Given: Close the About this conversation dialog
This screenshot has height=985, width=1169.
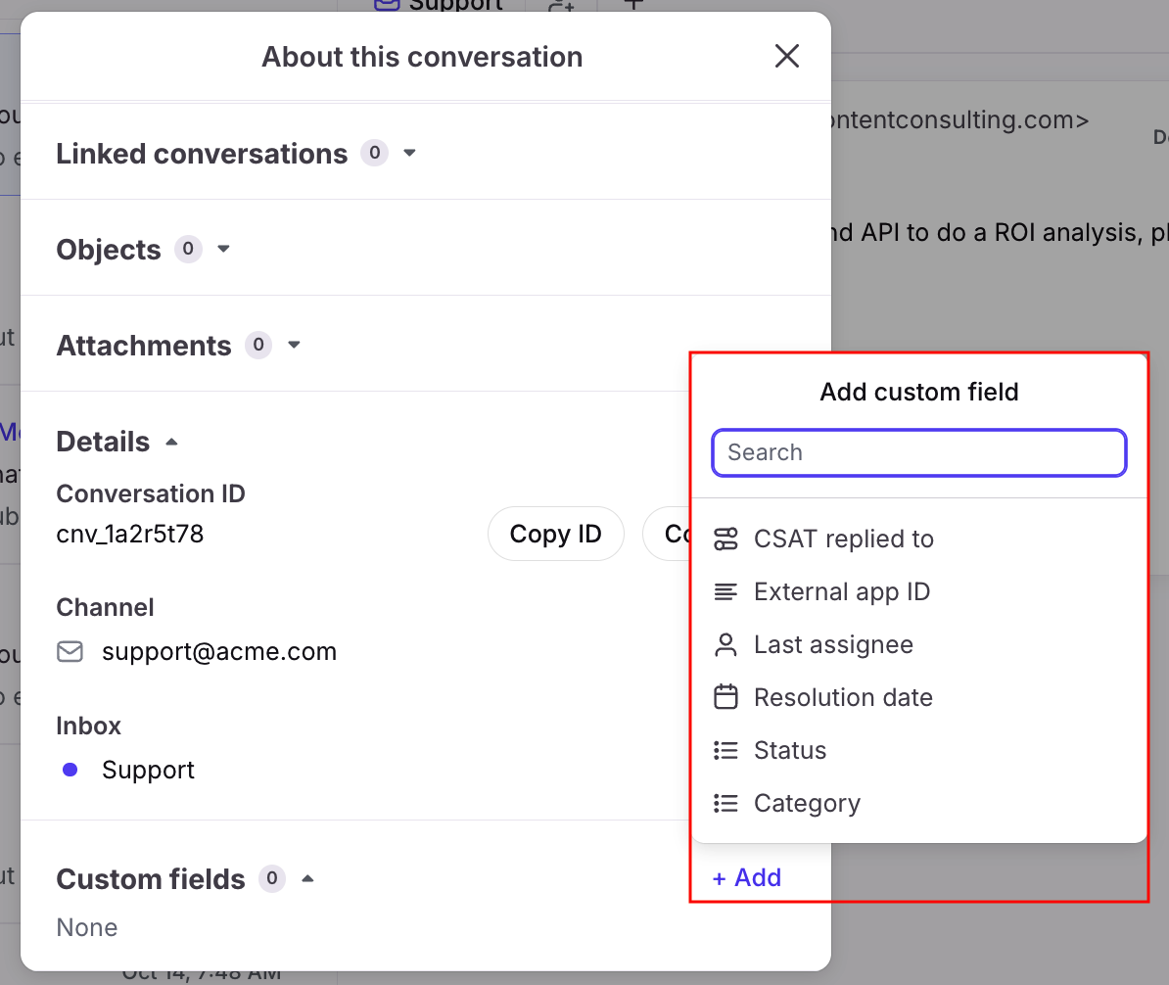Looking at the screenshot, I should pos(787,57).
